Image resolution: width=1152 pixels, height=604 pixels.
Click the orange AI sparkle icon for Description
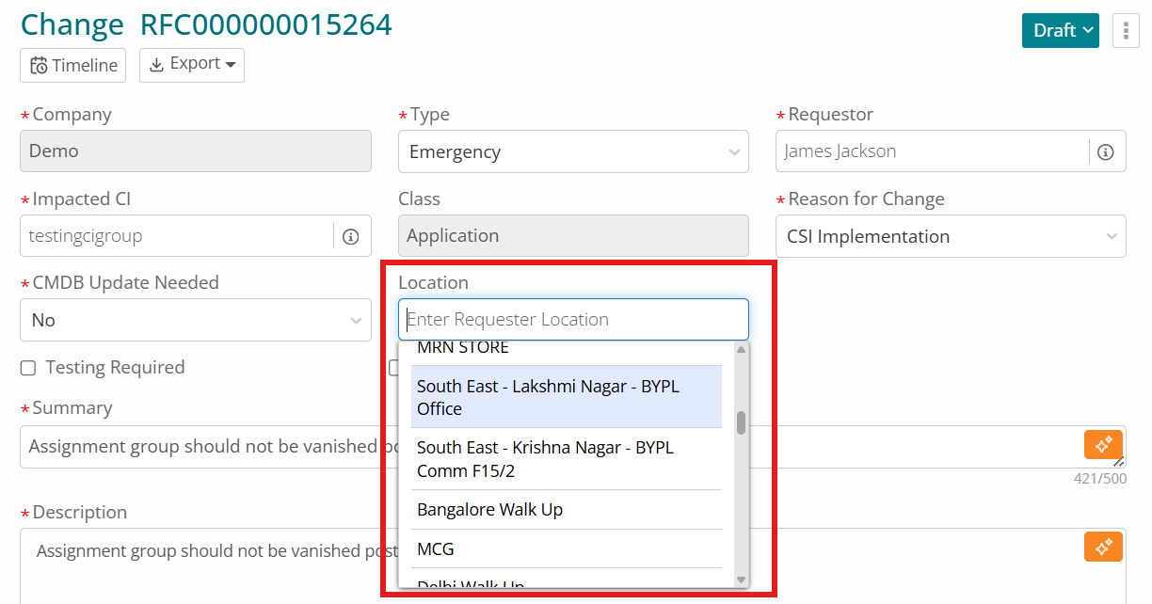1103,547
